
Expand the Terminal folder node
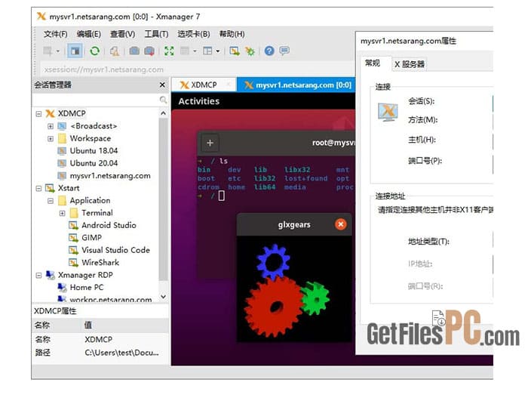click(x=63, y=213)
